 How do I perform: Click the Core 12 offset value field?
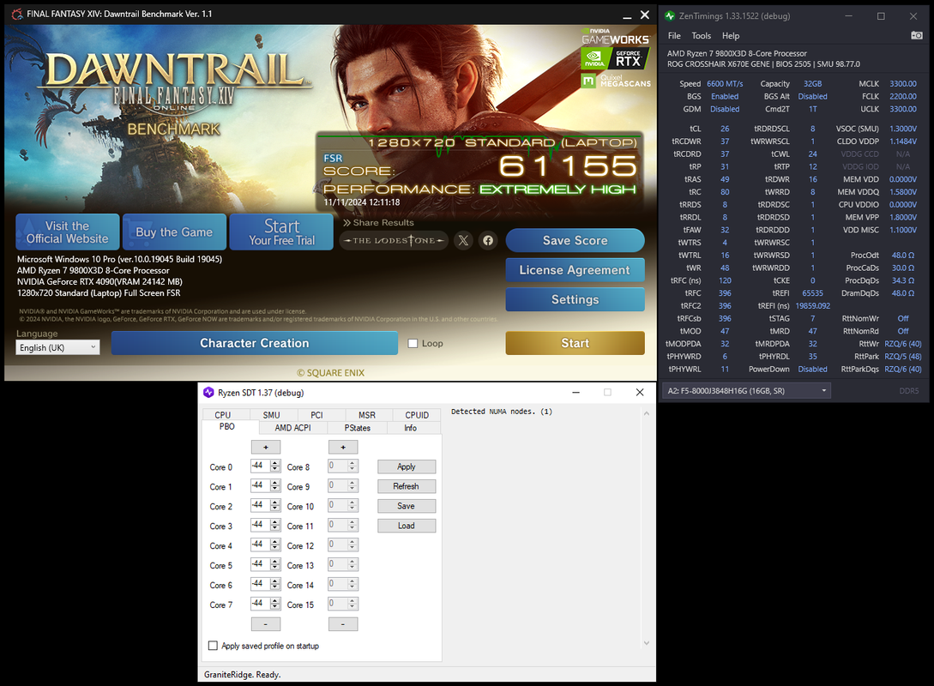[338, 545]
